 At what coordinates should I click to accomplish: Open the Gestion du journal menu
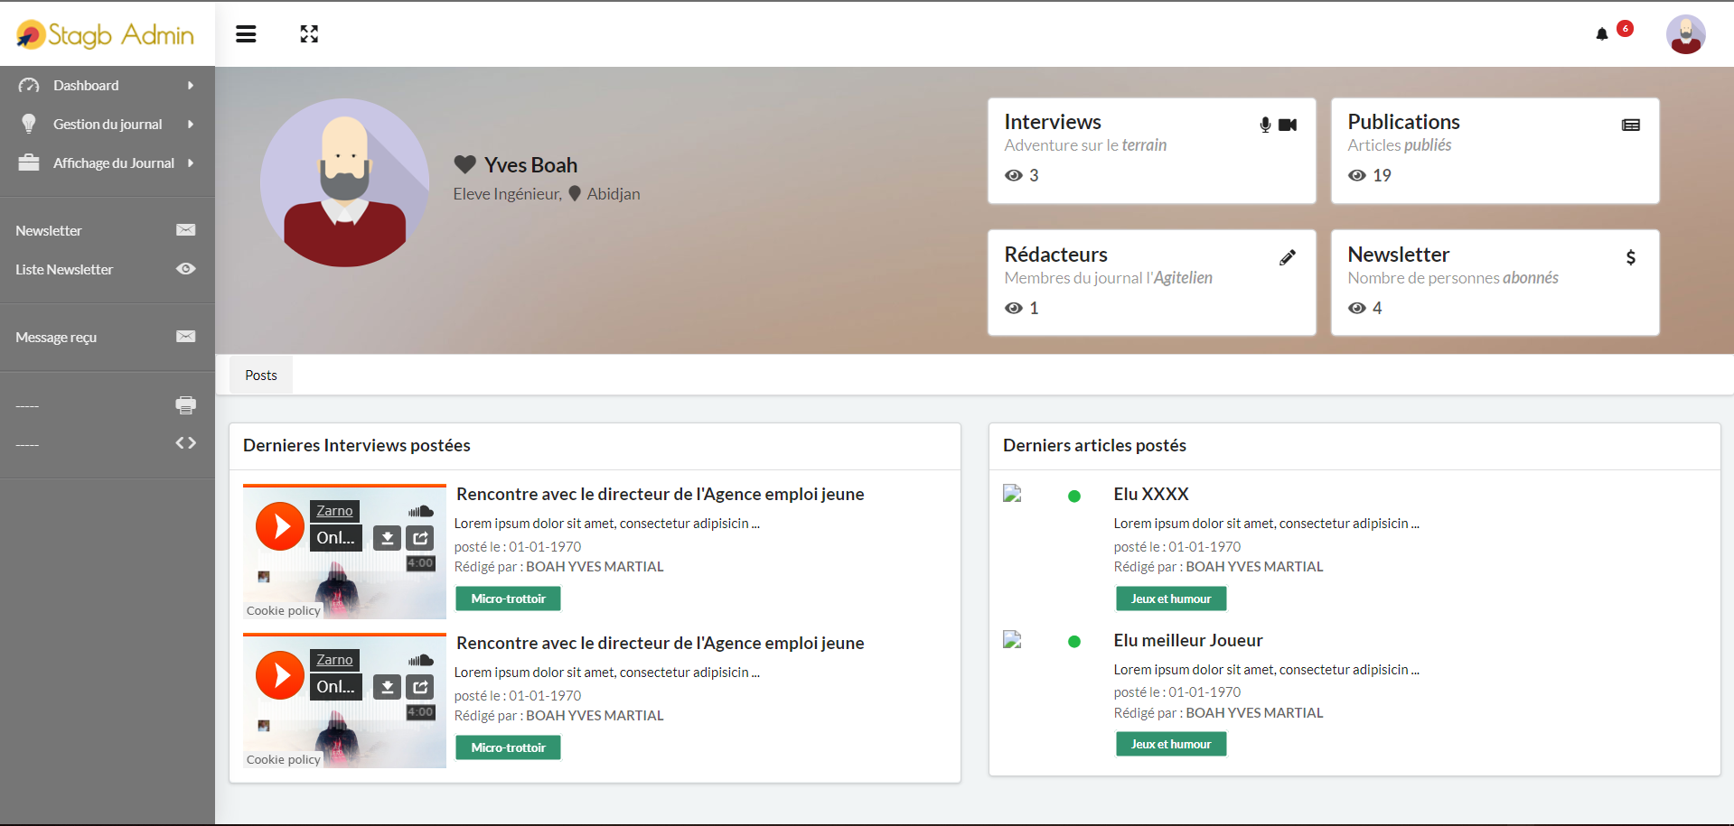coord(108,125)
